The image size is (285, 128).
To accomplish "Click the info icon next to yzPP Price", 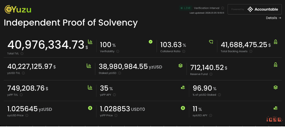I will pos(116,115).
